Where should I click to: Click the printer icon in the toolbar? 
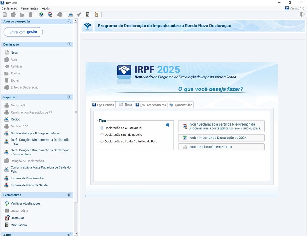click(70, 14)
